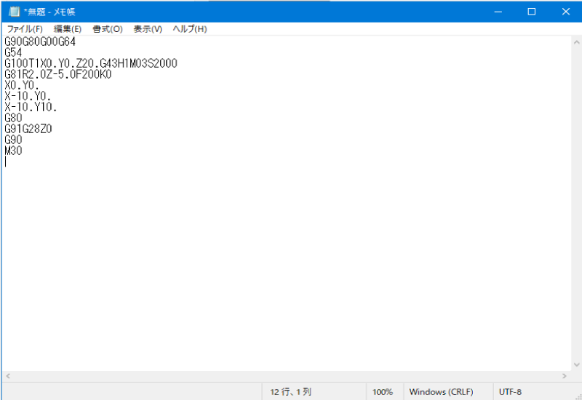Click the horizontal scrollbar left arrow
The image size is (582, 400).
click(8, 376)
